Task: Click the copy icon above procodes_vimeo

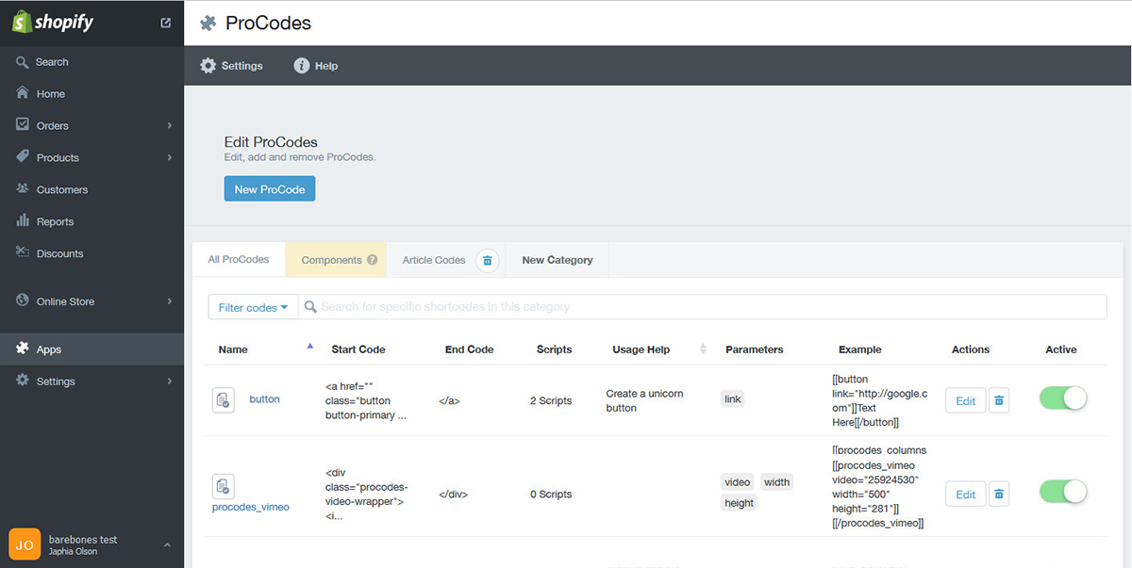Action: [x=223, y=486]
